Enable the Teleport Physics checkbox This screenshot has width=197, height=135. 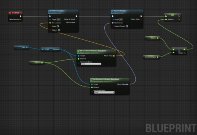[x=127, y=26]
